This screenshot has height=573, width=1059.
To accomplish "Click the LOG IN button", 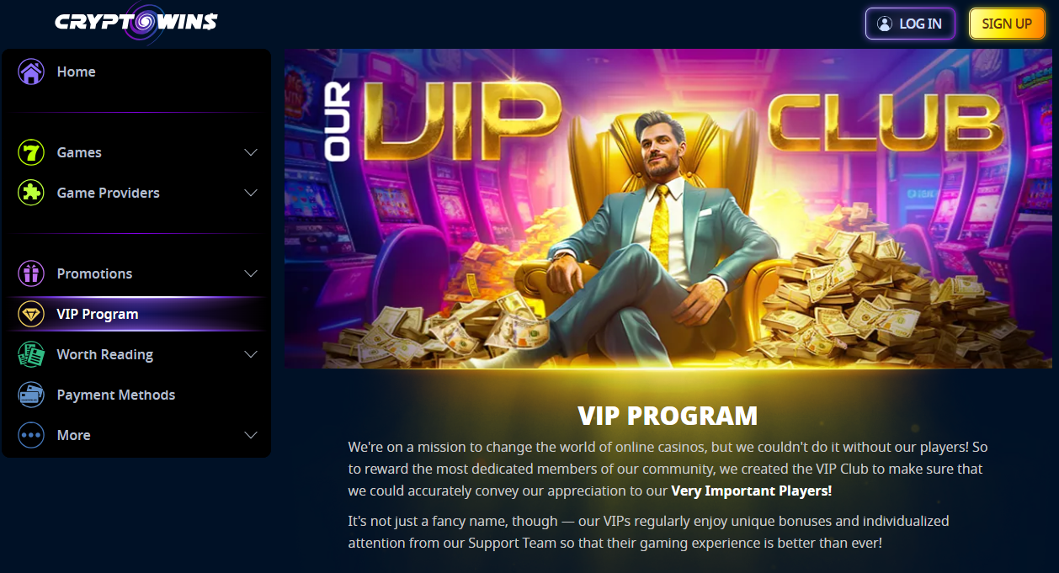I will pos(910,24).
